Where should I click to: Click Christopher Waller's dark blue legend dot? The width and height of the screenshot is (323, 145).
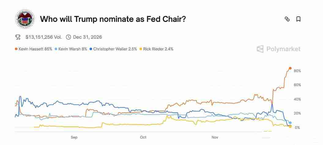(91, 49)
